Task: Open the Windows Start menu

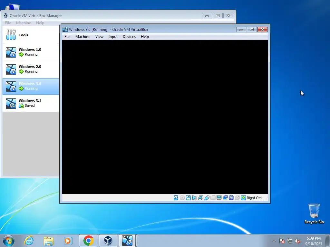Action: [x=9, y=241]
